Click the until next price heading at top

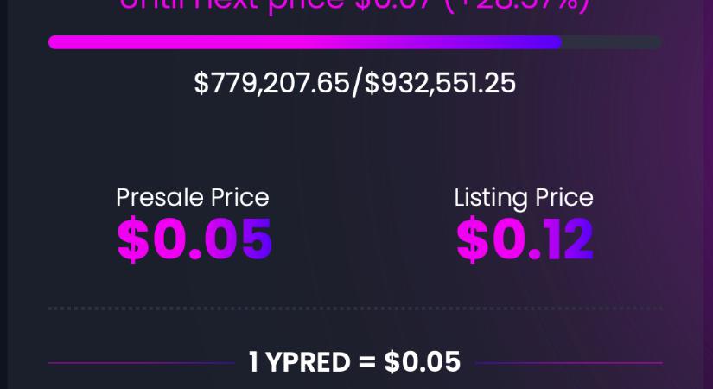pos(354,5)
